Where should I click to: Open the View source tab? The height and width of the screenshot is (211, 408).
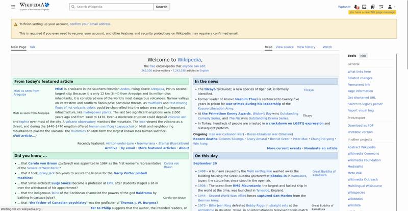pos(285,47)
